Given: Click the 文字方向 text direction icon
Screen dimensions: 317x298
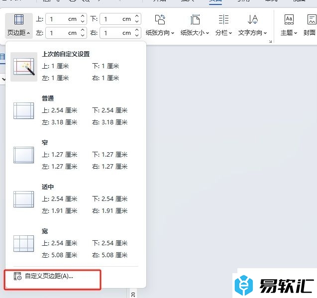Looking at the screenshot, I should [253, 19].
